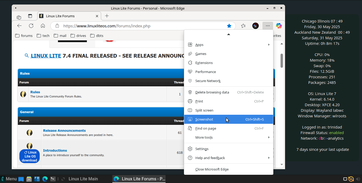This screenshot has height=183, width=362.
Task: Open the drives bookmark folder
Action: (x=78, y=36)
